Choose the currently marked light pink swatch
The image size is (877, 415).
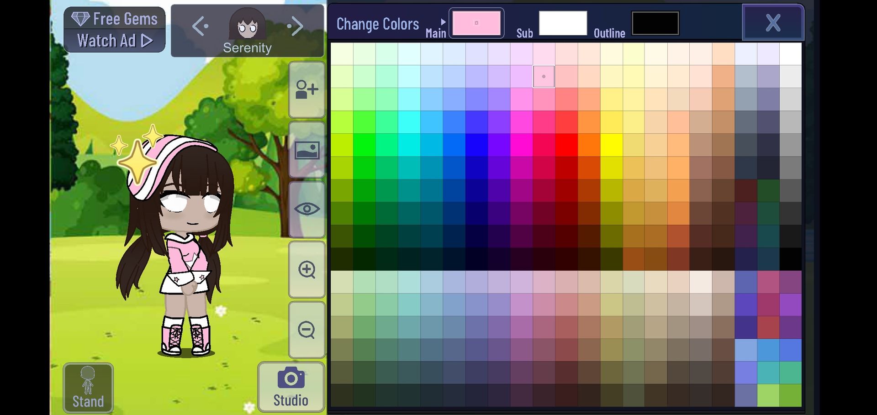[544, 77]
